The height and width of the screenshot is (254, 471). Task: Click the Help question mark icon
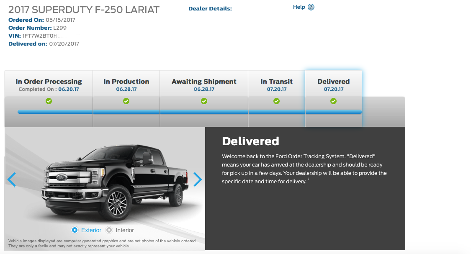coord(311,7)
